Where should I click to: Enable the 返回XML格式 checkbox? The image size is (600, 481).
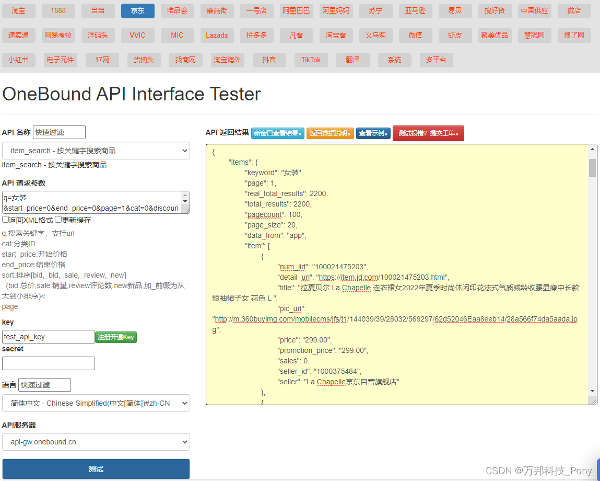coord(5,220)
